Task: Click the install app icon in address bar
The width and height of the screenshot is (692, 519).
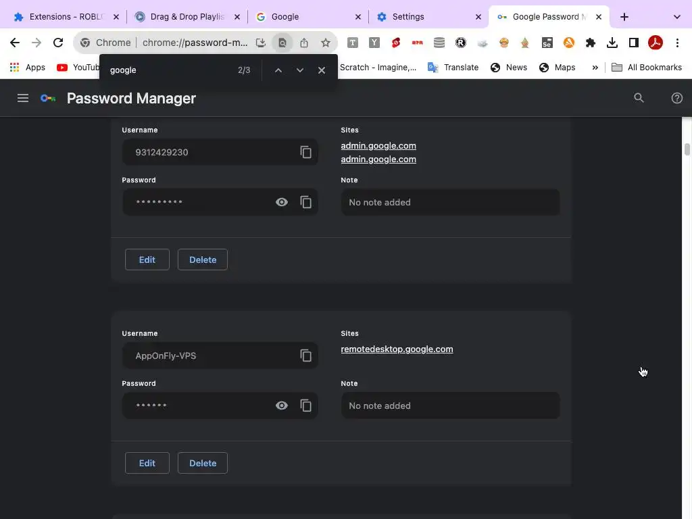Action: (260, 43)
